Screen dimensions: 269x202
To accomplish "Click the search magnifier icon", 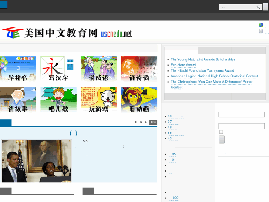I will 258,7.
